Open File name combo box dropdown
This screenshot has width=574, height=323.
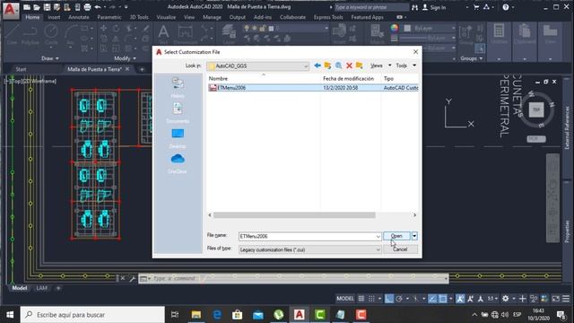point(378,237)
